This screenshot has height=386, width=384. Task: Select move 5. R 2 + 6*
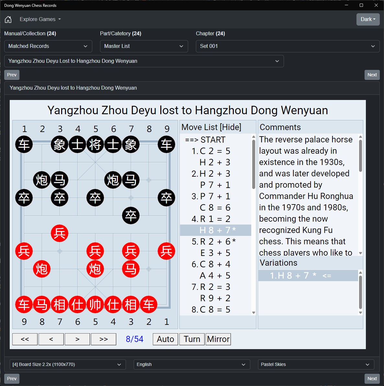(216, 242)
